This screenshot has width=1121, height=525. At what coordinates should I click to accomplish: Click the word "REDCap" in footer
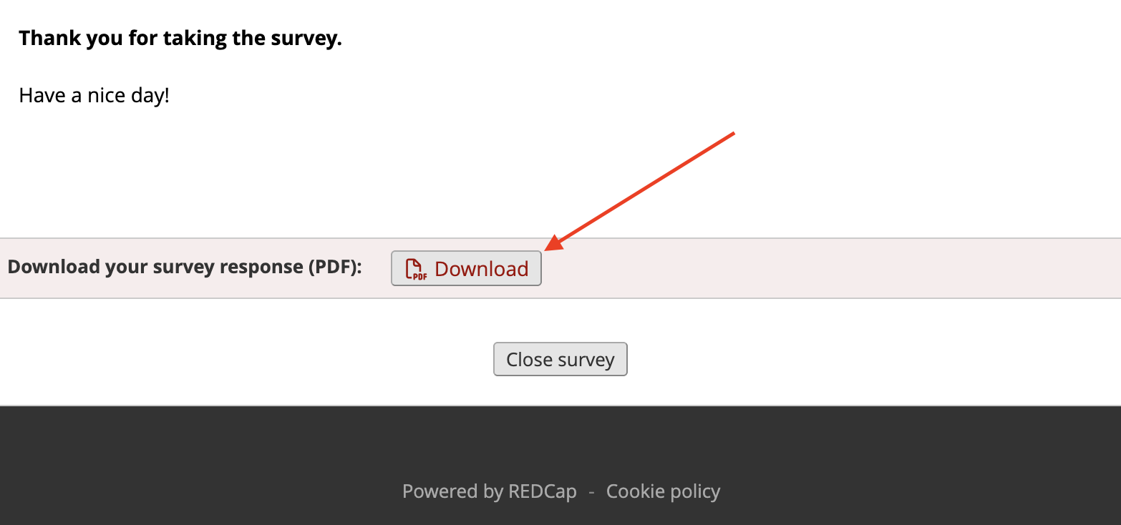pos(542,491)
